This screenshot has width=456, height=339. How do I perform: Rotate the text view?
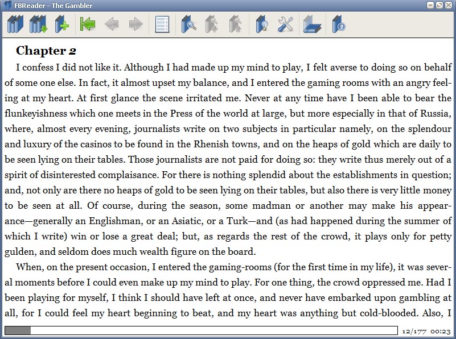(x=312, y=24)
